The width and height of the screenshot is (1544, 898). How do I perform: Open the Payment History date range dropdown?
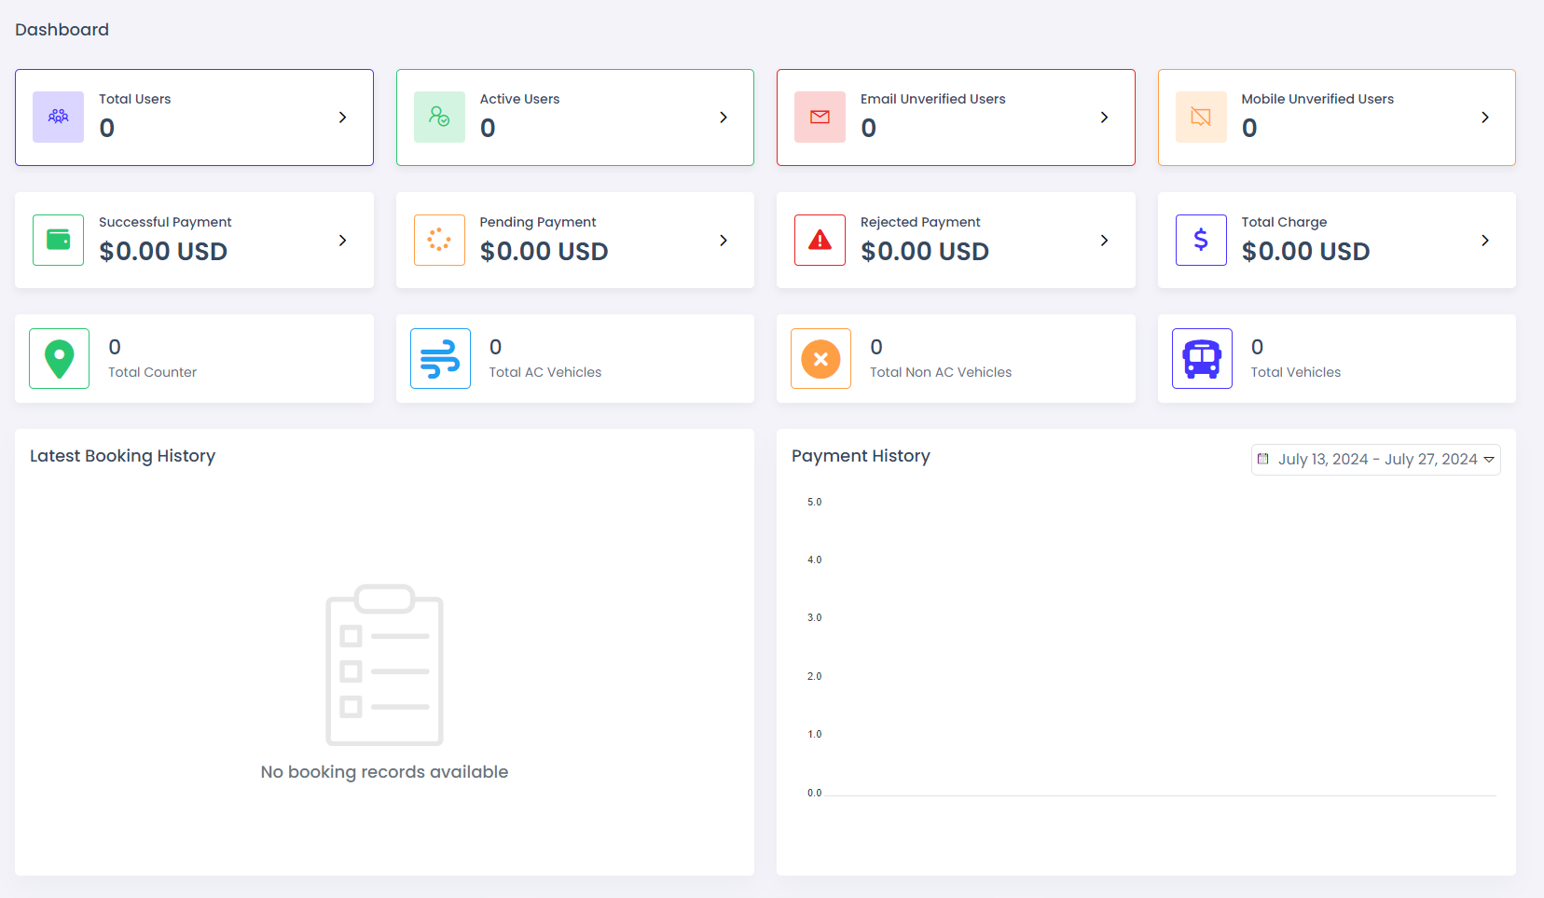1375,459
